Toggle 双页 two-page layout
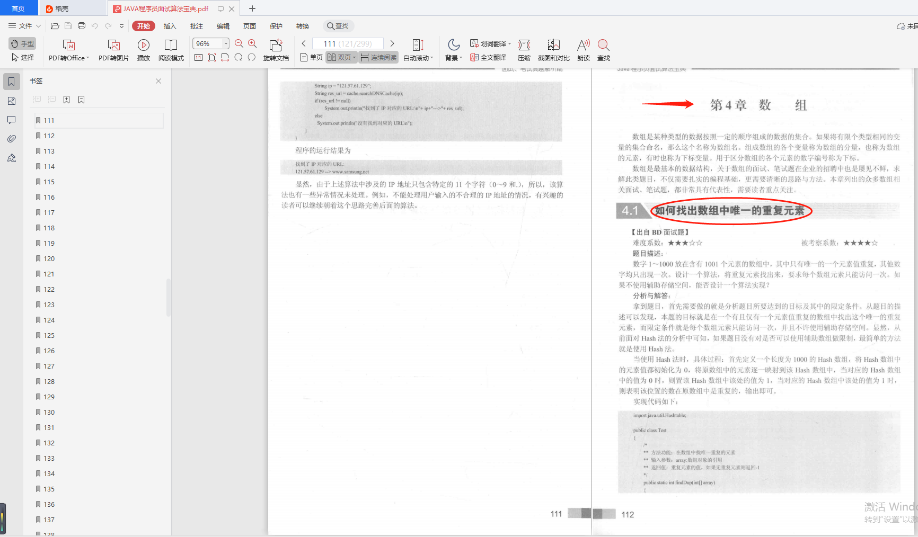Screen dimensions: 918x537 (x=341, y=57)
